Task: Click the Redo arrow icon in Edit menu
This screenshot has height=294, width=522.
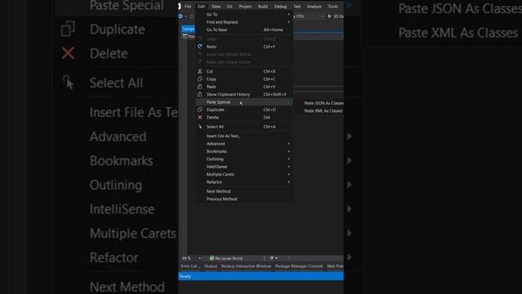Action: 200,47
